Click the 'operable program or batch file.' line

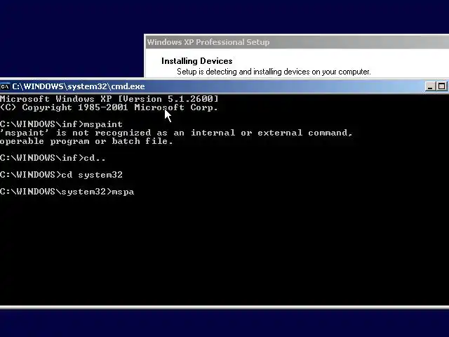tap(86, 141)
